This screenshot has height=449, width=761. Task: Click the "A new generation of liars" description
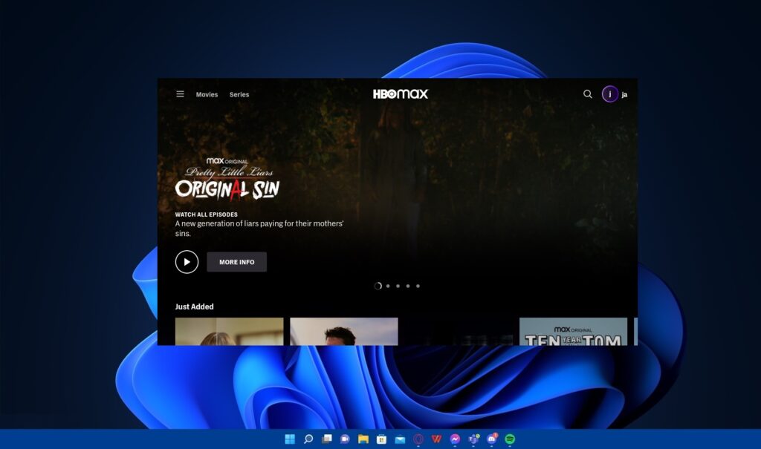point(259,229)
